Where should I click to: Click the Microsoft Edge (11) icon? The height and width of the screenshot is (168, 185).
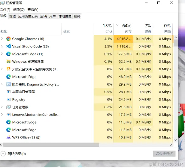tap(8, 54)
